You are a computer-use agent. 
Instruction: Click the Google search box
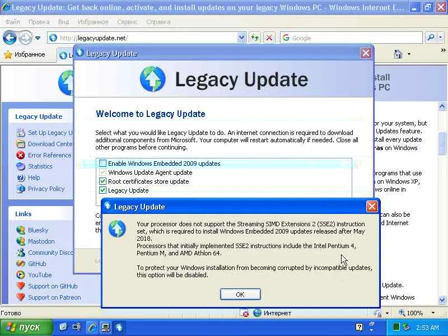(351, 38)
